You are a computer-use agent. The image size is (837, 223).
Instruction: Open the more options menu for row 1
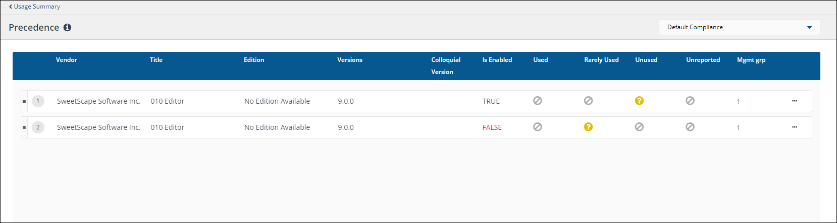tap(794, 101)
